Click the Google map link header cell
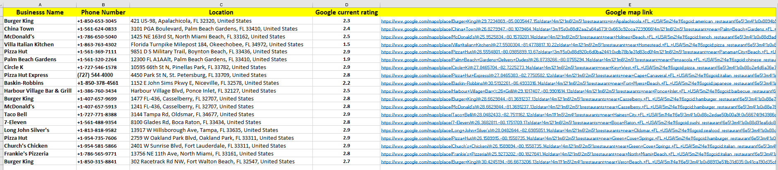 tap(629, 12)
